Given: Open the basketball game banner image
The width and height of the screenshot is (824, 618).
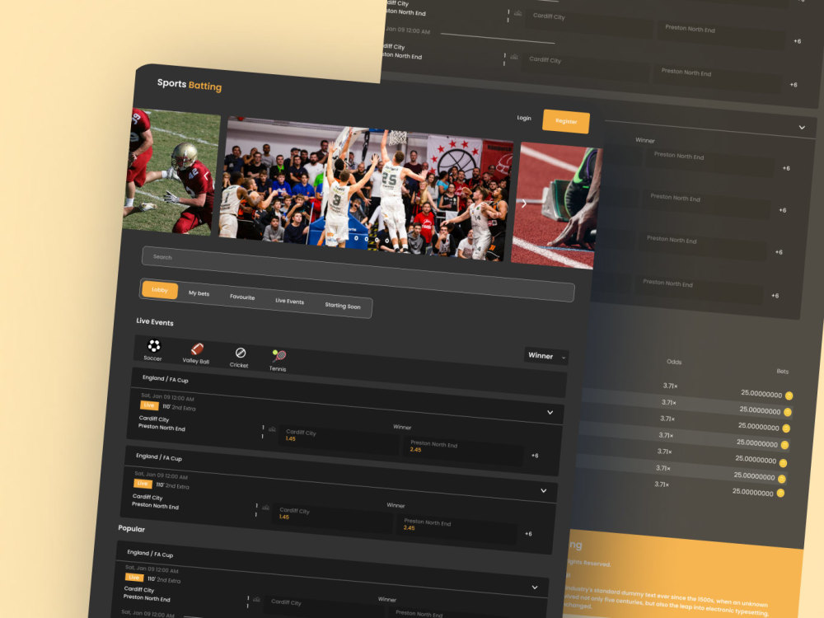Looking at the screenshot, I should pos(367,190).
